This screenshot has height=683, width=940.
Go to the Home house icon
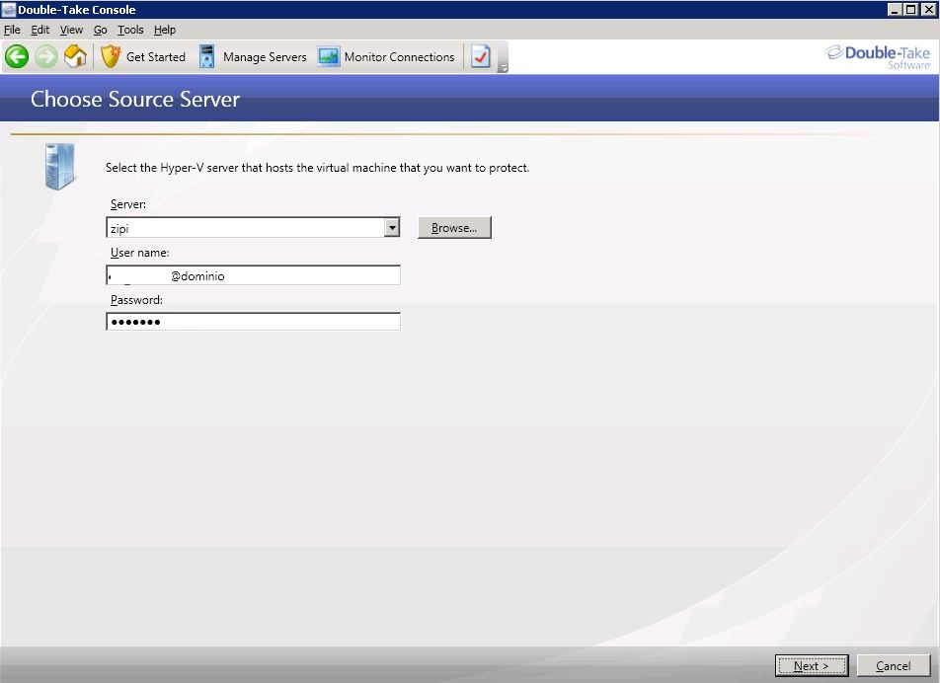click(75, 56)
